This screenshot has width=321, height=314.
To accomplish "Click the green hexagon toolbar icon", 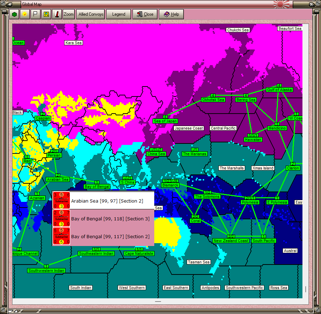I will [14, 14].
